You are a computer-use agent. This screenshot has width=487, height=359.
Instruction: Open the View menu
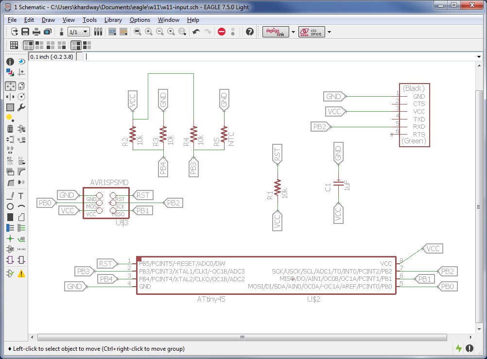69,20
